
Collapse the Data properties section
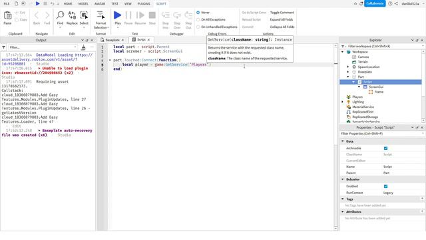(x=343, y=141)
